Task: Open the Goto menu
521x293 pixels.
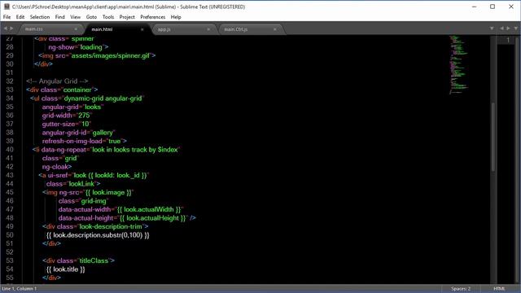Action: (91, 17)
